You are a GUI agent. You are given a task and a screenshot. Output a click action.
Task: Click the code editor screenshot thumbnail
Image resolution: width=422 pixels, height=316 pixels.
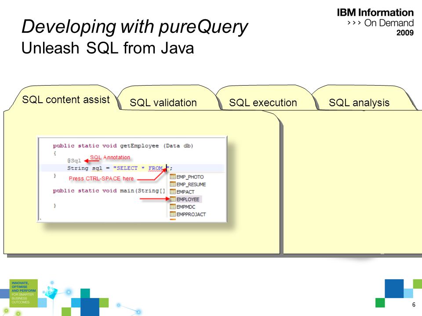(x=132, y=179)
